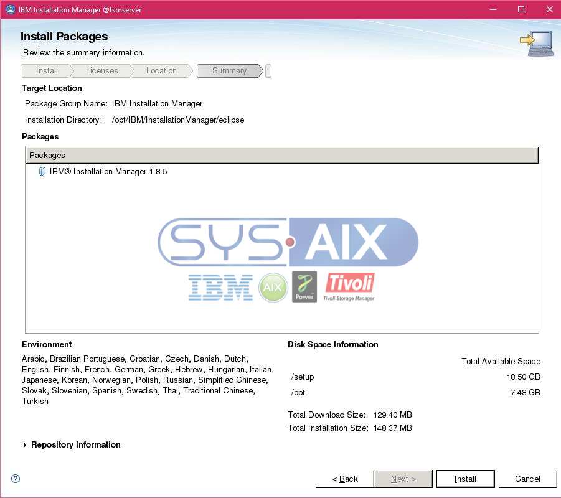Click the IBM Installation Manager package icon
This screenshot has width=561, height=498.
(42, 171)
